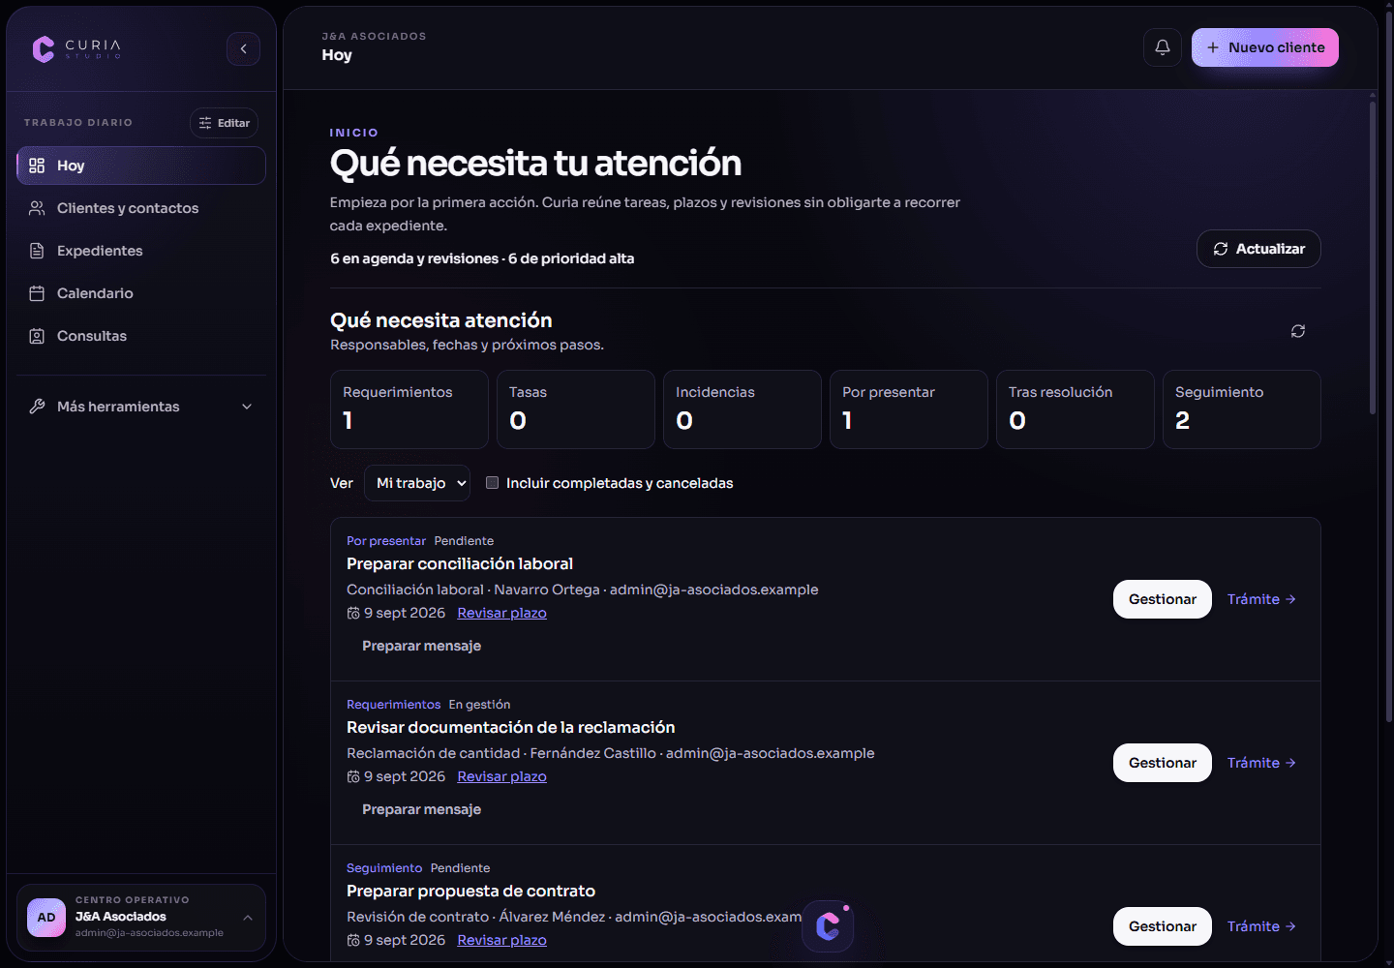
Task: Click Revisar plazo under Preparar conciliación laboral
Action: coord(501,613)
